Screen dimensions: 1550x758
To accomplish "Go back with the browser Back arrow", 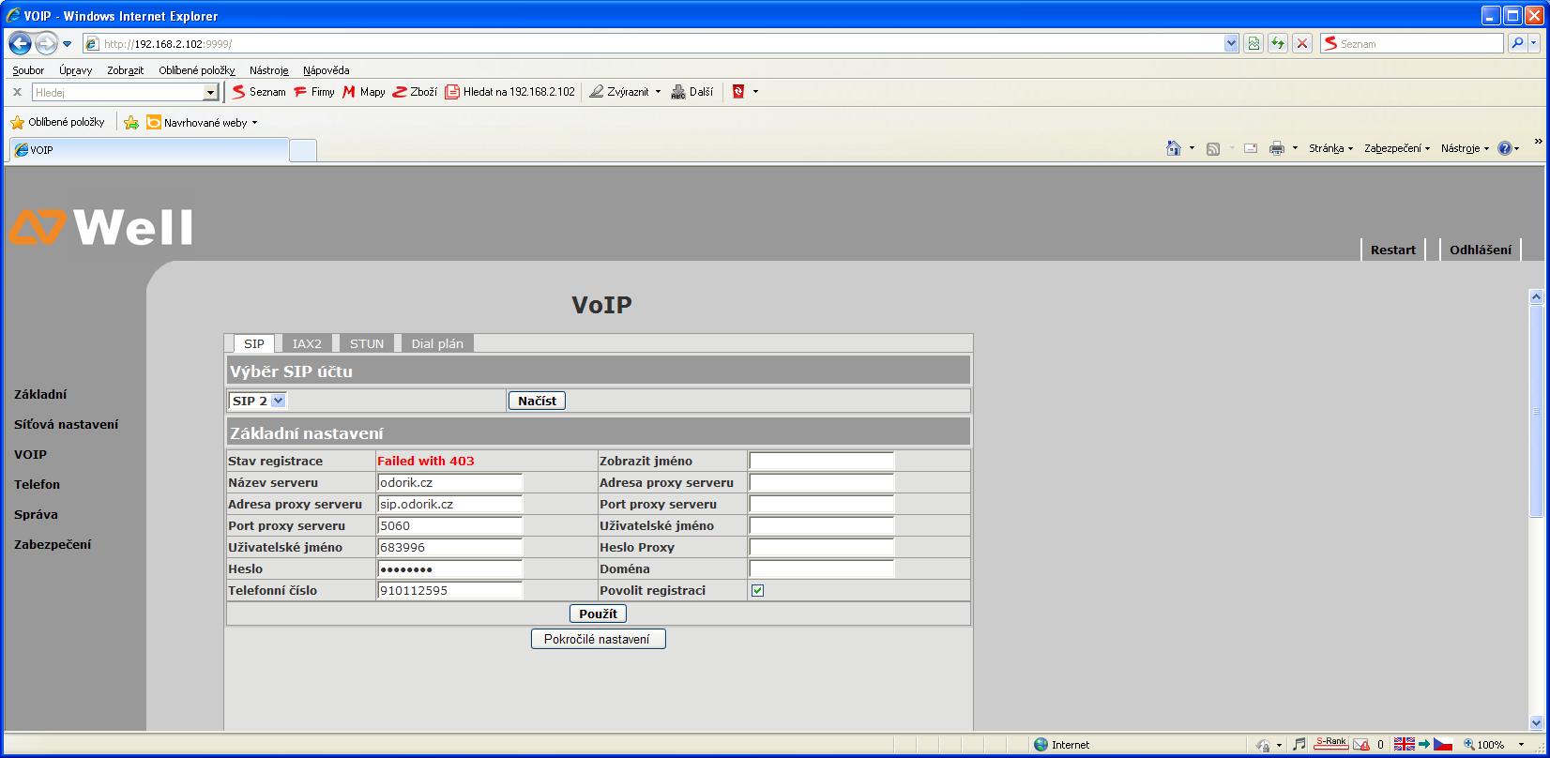I will point(20,43).
